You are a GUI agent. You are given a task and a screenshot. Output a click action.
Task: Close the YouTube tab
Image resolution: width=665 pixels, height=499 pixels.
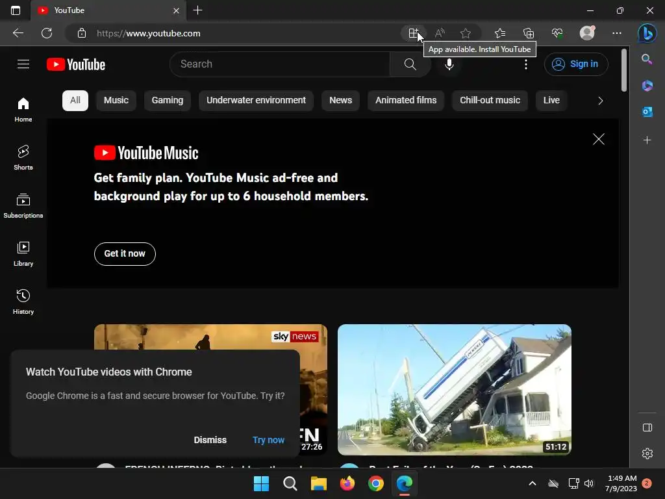click(177, 10)
